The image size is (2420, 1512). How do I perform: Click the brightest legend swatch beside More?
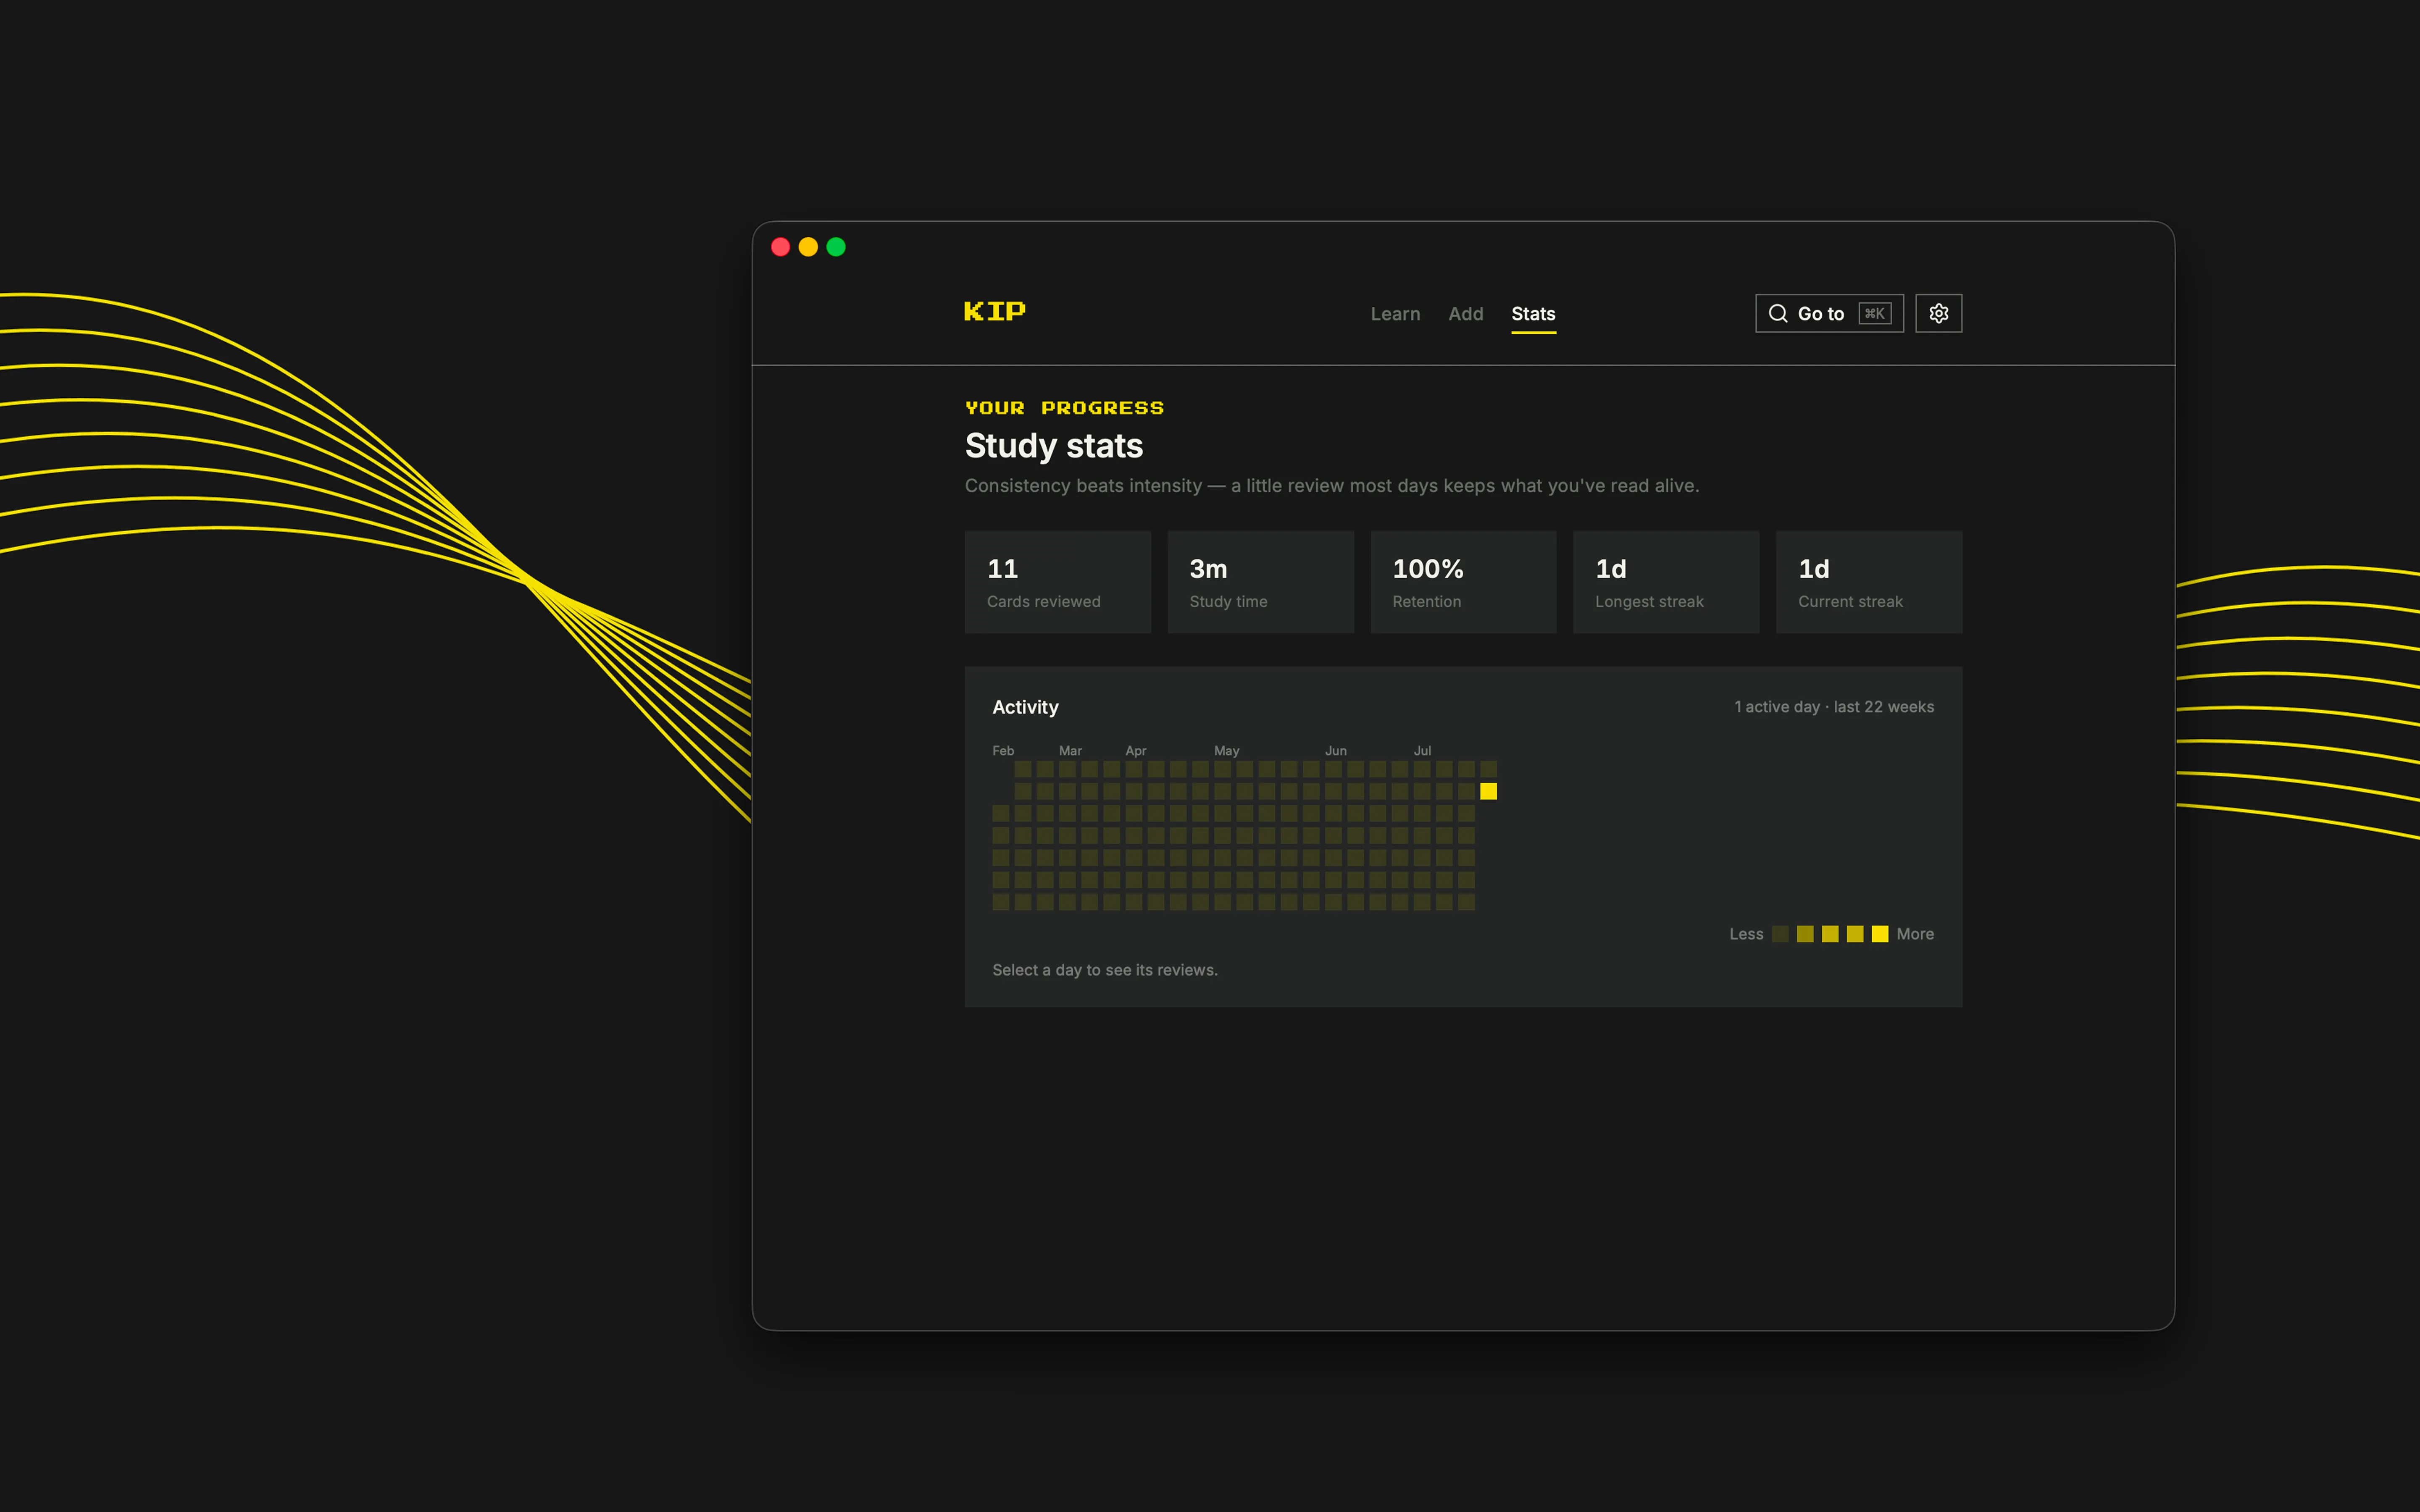(x=1880, y=934)
